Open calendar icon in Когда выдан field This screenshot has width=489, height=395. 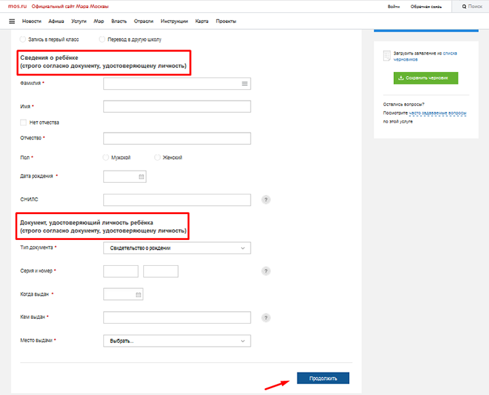[139, 295]
